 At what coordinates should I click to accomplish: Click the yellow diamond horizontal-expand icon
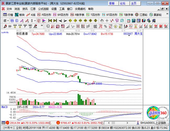click(x=80, y=21)
